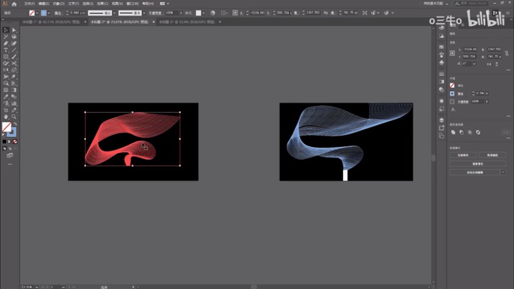Click the stroke color swatch in Appearance panel
This screenshot has height=289, width=514.
pos(453,93)
